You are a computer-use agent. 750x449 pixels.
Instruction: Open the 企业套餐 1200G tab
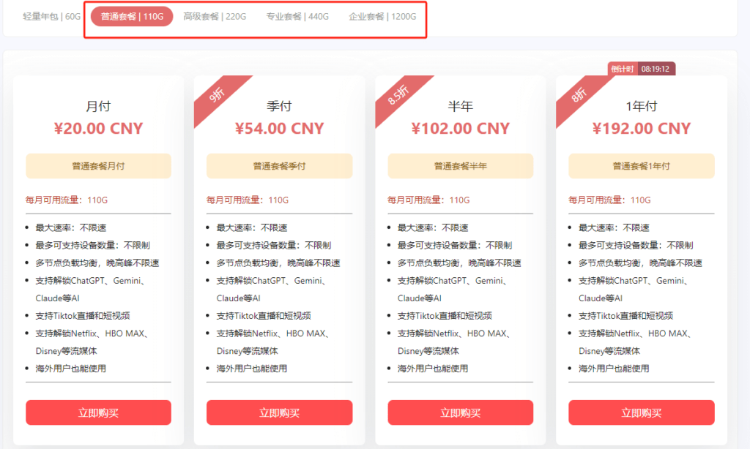tap(382, 17)
